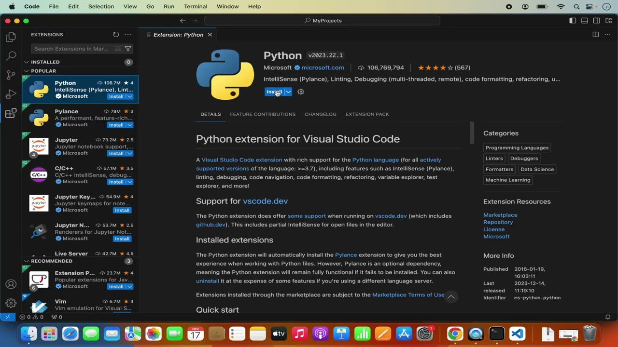Open the Explorer view in the Activity Bar
Screen dimensions: 618x347
click(11, 37)
